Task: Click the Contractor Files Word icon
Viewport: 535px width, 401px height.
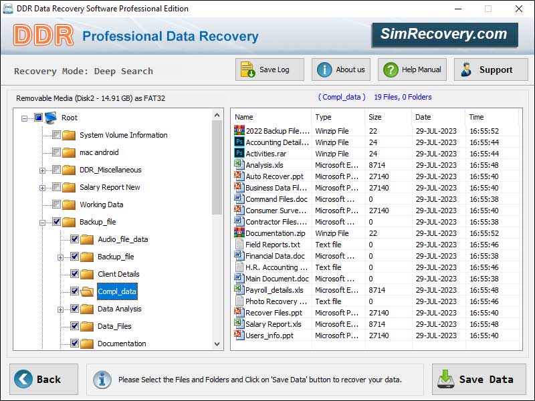Action: click(239, 221)
